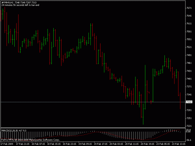Click the 7521 price axis label
The image size is (195, 146).
point(189,47)
